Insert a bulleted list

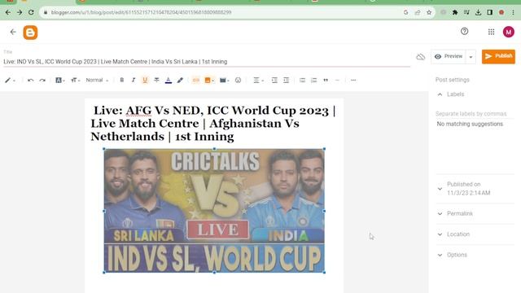point(302,80)
